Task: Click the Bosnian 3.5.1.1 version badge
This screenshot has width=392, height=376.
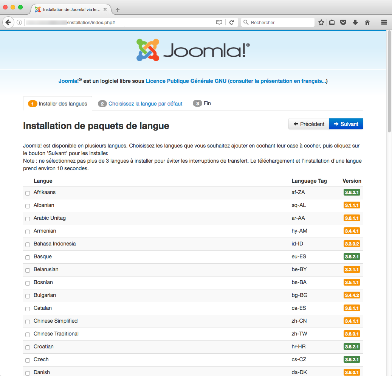Action: (x=352, y=282)
